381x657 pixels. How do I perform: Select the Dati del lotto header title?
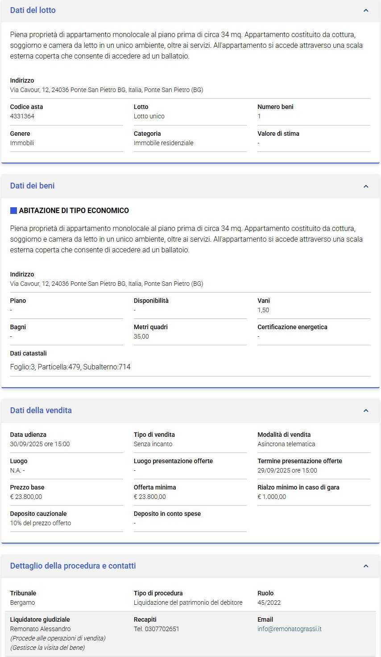tap(33, 10)
